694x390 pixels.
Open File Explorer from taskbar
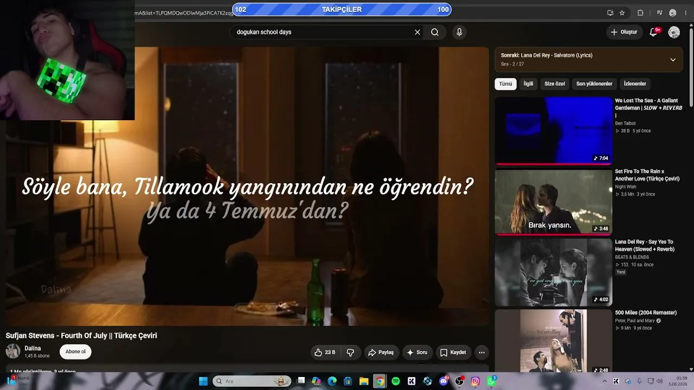pos(364,381)
